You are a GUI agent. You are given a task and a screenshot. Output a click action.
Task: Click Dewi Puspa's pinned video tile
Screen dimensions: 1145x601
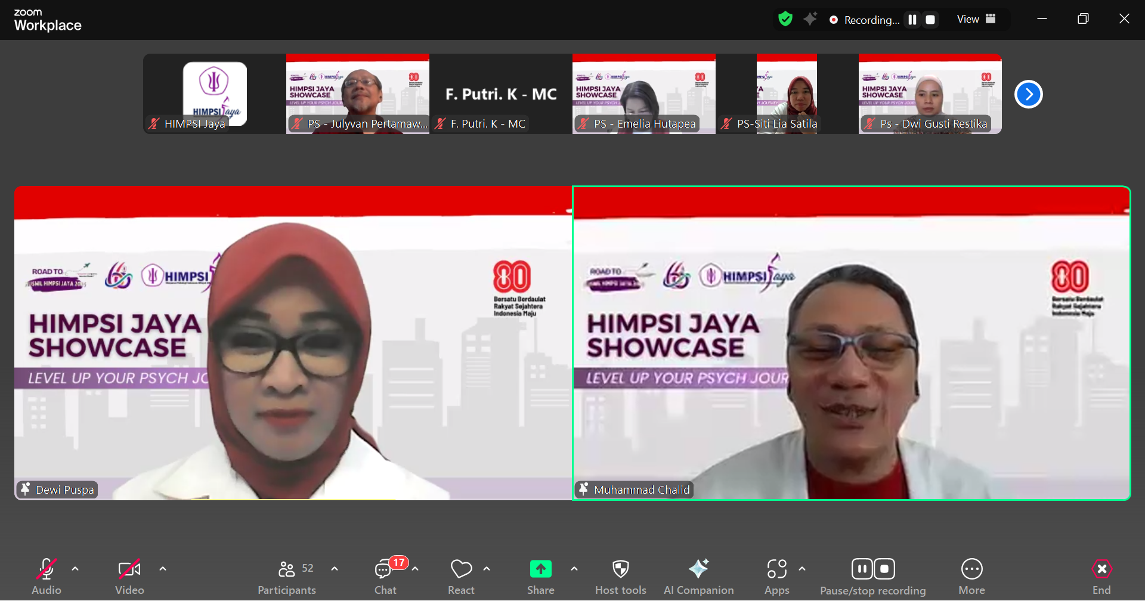pyautogui.click(x=293, y=343)
